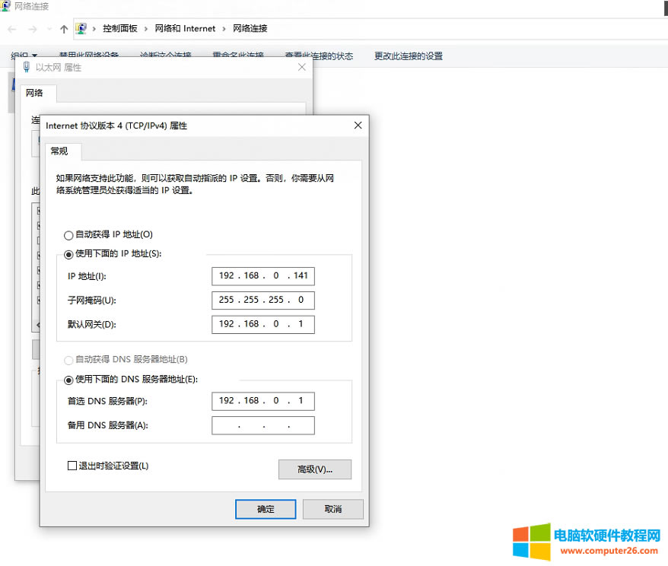Choose 使用下面的 DNS 服务器地址 radio
This screenshot has width=668, height=566.
pos(69,380)
